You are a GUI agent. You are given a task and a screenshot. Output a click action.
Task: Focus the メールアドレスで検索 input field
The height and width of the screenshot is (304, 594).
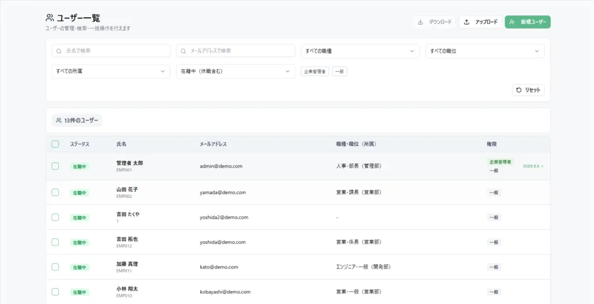(x=235, y=51)
